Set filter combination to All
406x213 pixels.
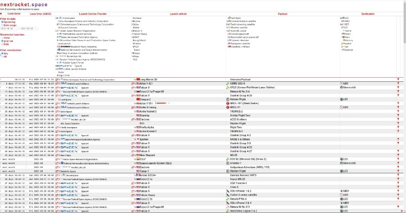tap(3, 56)
